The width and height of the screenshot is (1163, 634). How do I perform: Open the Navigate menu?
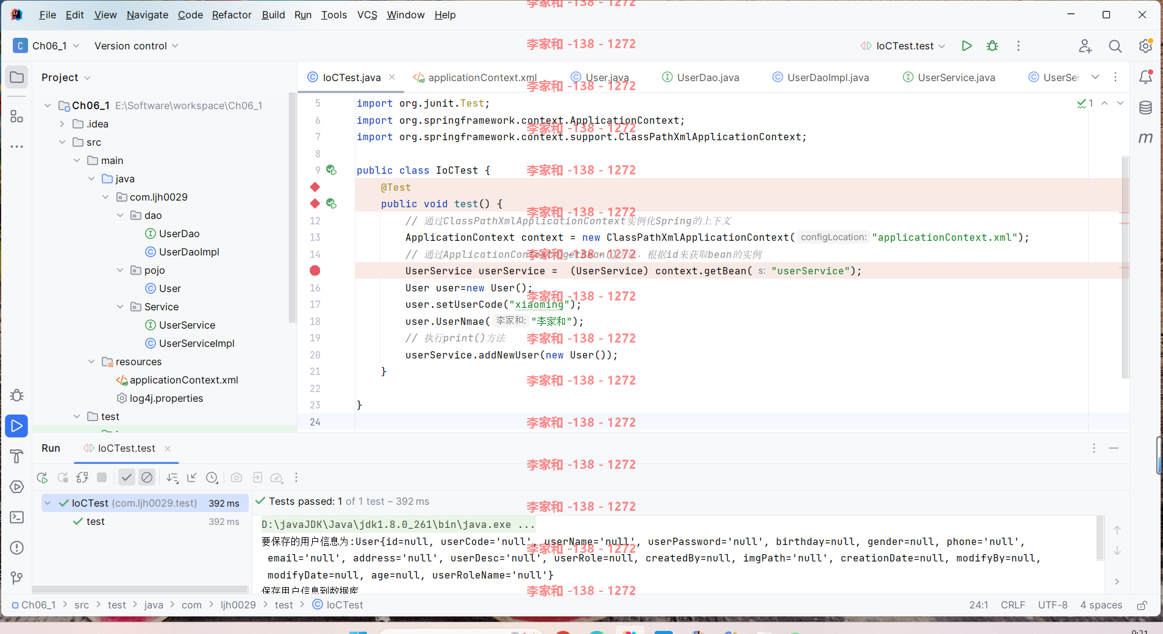pos(148,15)
